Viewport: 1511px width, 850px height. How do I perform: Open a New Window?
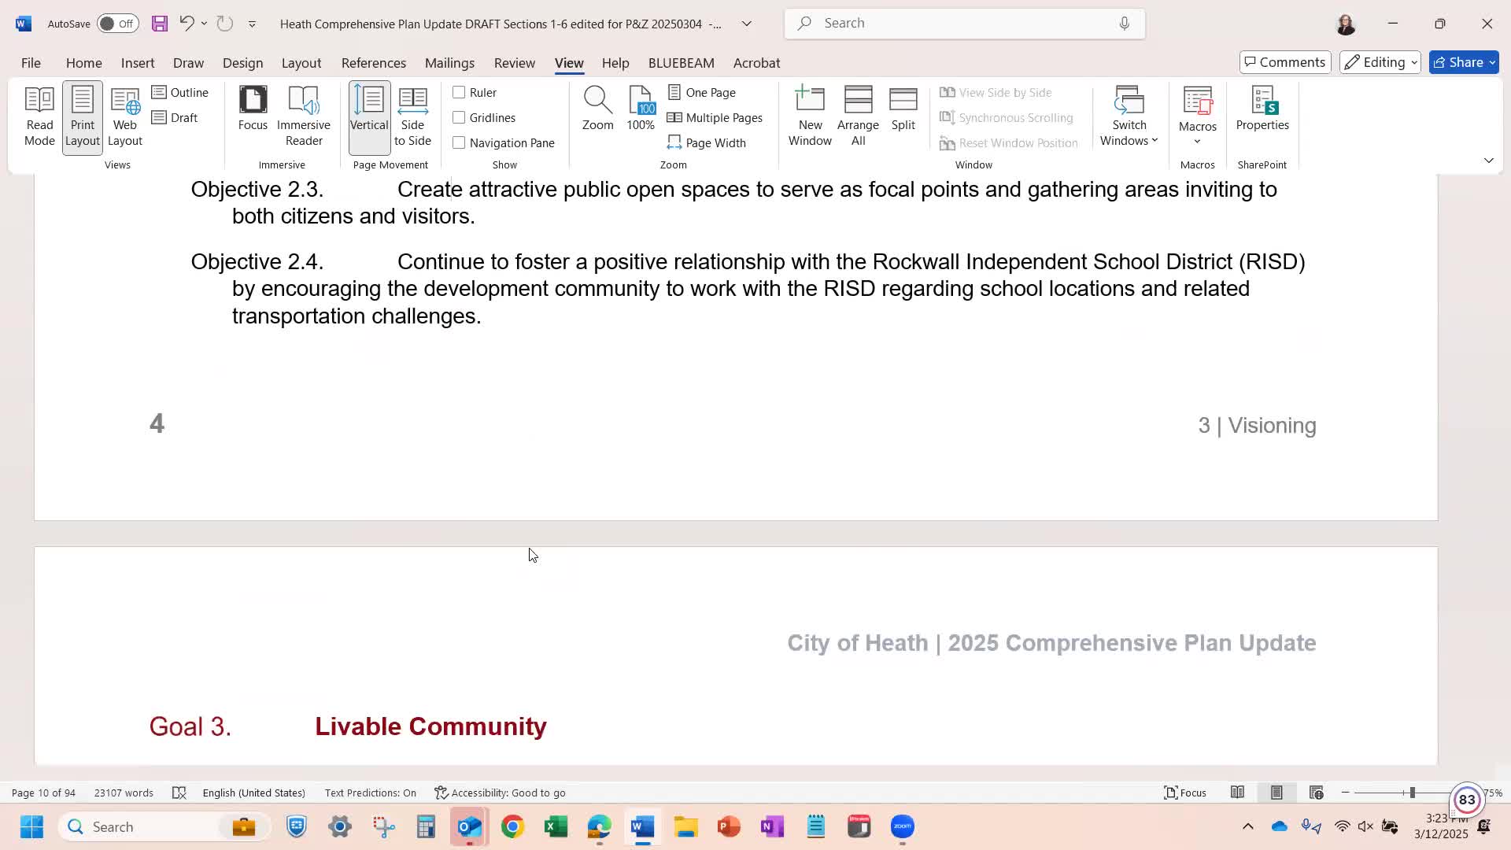pyautogui.click(x=810, y=116)
